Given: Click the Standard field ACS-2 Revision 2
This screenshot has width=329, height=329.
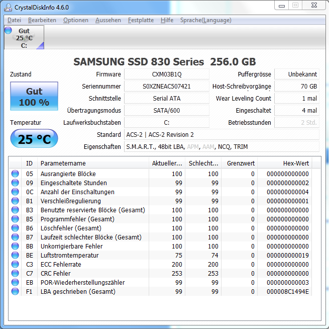Looking at the screenshot, I should click(222, 135).
